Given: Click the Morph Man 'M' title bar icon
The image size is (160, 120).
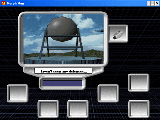Looking at the screenshot, I should pyautogui.click(x=3, y=3).
